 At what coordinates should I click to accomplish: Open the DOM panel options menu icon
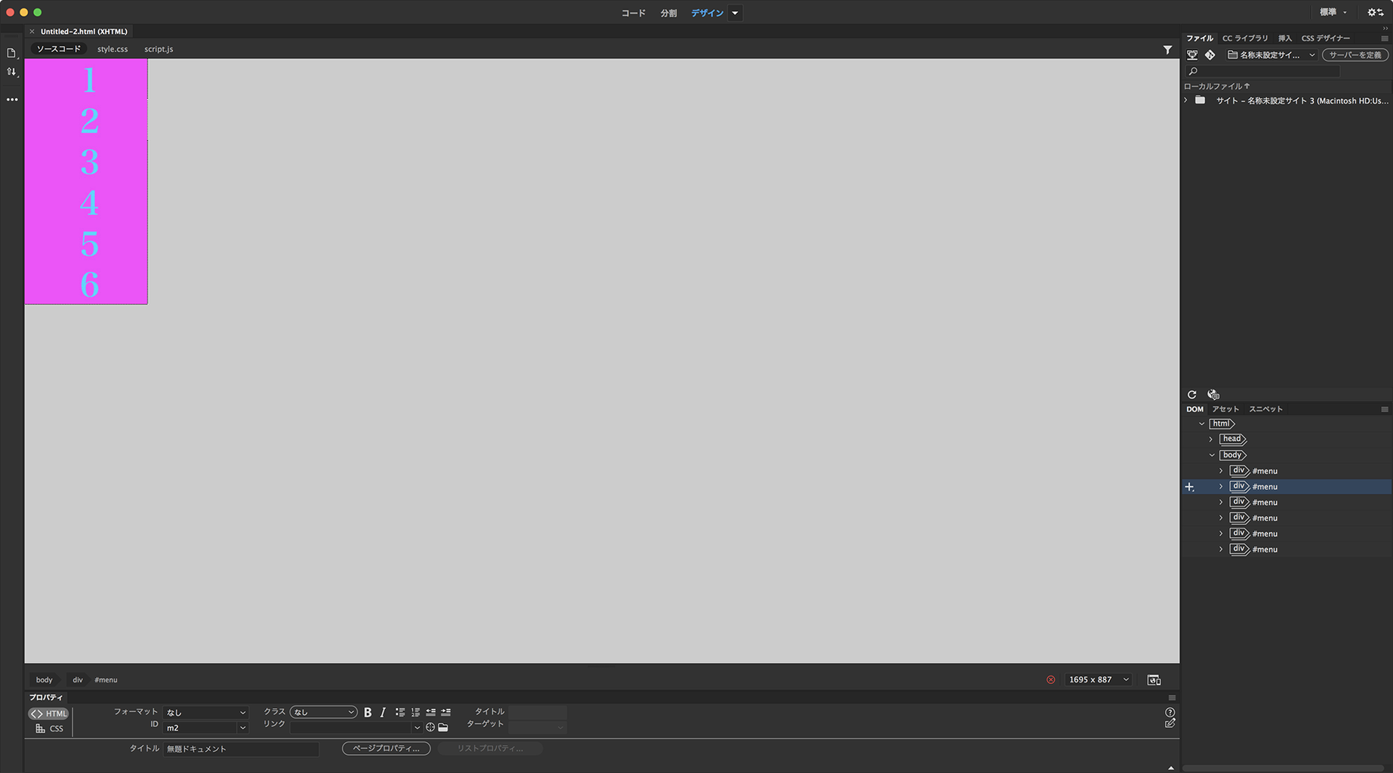coord(1385,409)
